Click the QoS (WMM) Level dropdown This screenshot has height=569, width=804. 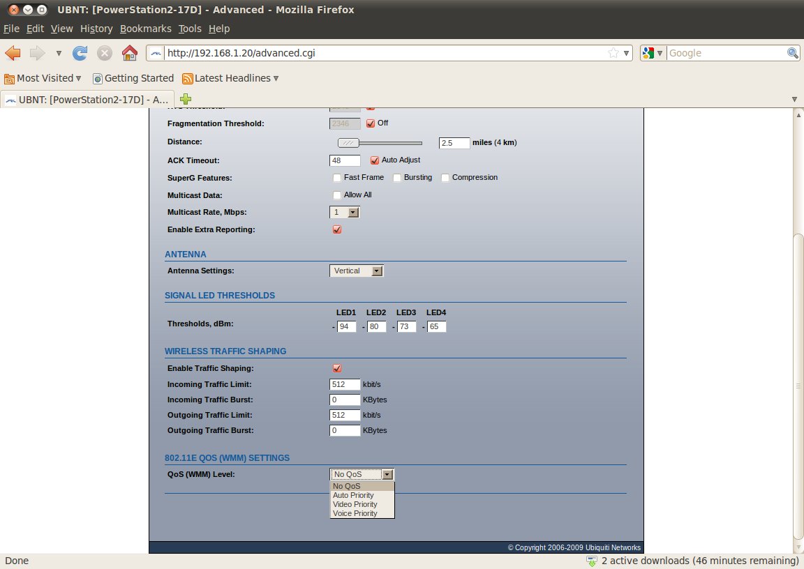362,474
